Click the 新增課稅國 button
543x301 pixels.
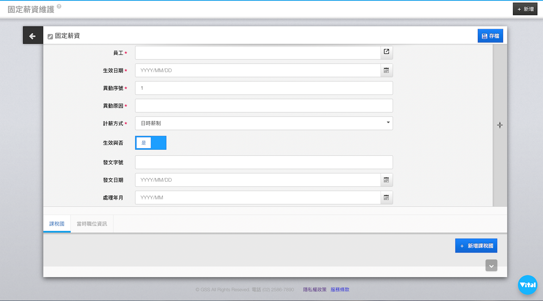[x=476, y=246]
